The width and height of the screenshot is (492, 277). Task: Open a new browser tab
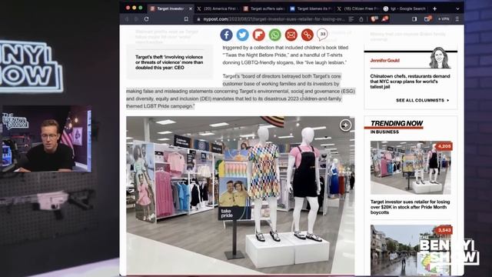pos(434,8)
